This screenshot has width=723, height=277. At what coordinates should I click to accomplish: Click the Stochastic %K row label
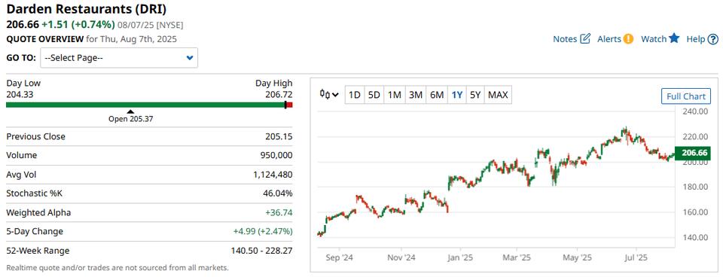34,193
